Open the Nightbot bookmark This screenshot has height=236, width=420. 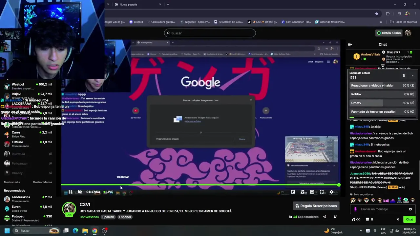point(195,22)
